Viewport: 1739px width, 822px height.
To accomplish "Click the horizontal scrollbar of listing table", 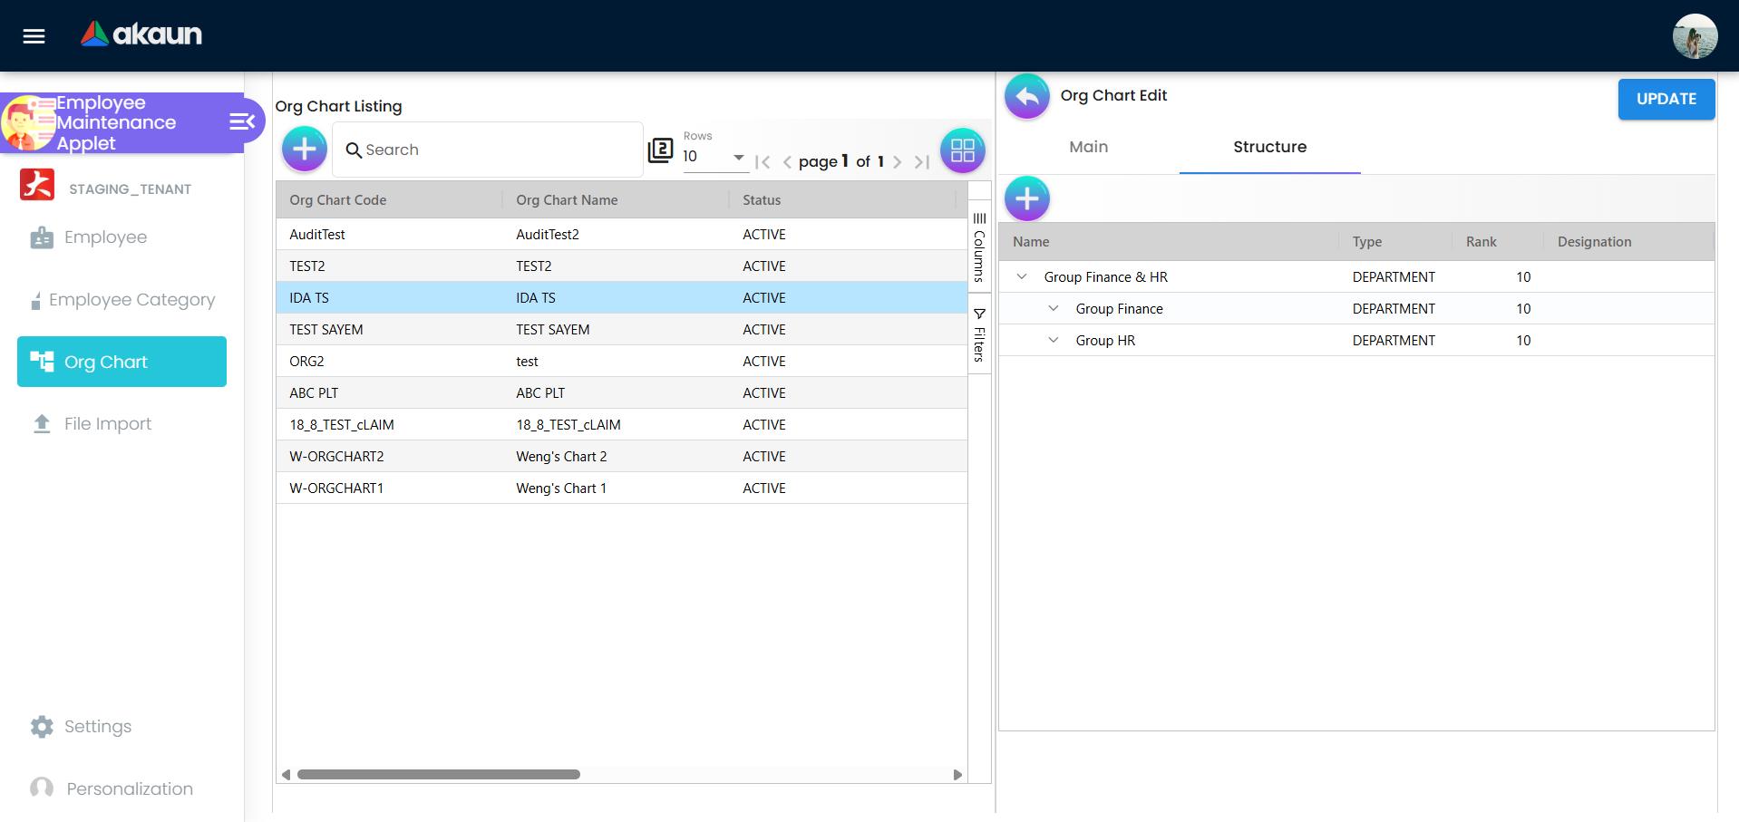I will tap(439, 775).
